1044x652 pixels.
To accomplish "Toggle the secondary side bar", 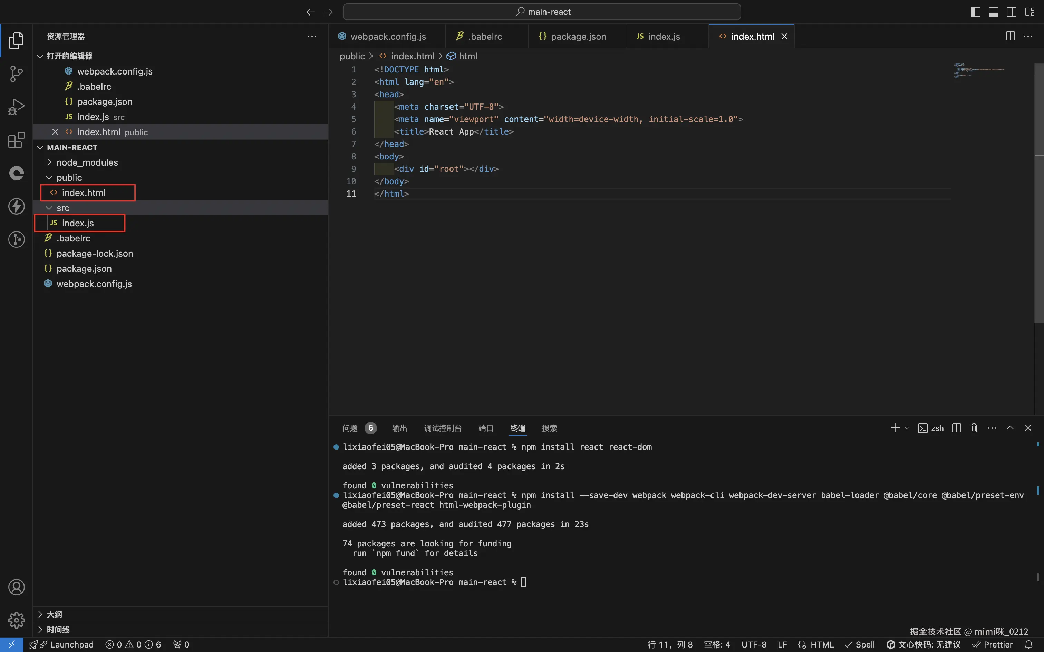I will point(1011,12).
